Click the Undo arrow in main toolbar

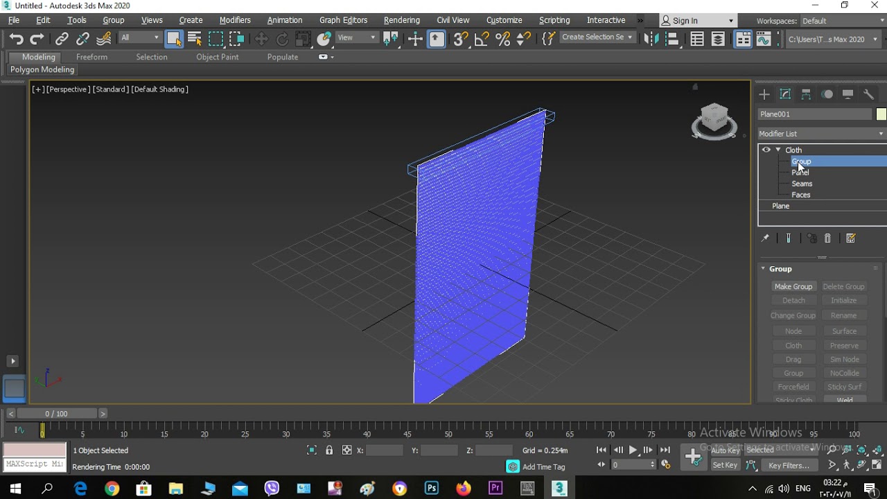pos(16,40)
